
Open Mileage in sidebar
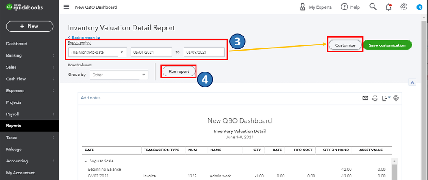pyautogui.click(x=14, y=149)
